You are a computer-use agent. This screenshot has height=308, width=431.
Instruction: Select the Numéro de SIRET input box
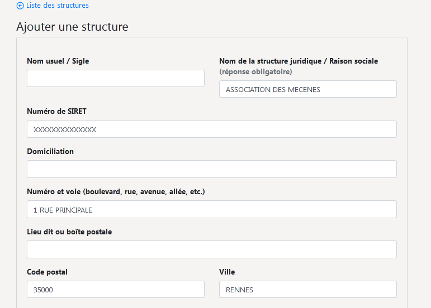(x=212, y=129)
